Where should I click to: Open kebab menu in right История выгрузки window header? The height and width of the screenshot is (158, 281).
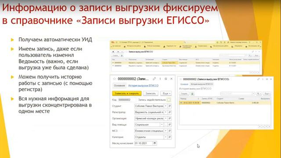[263, 79]
